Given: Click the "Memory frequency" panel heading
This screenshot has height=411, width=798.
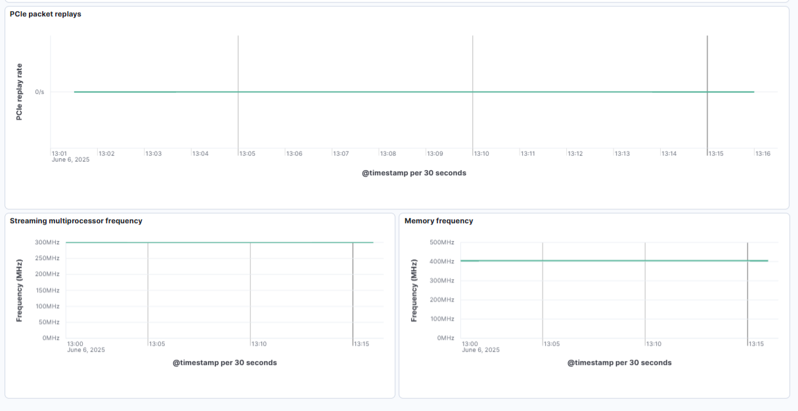Looking at the screenshot, I should tap(438, 221).
